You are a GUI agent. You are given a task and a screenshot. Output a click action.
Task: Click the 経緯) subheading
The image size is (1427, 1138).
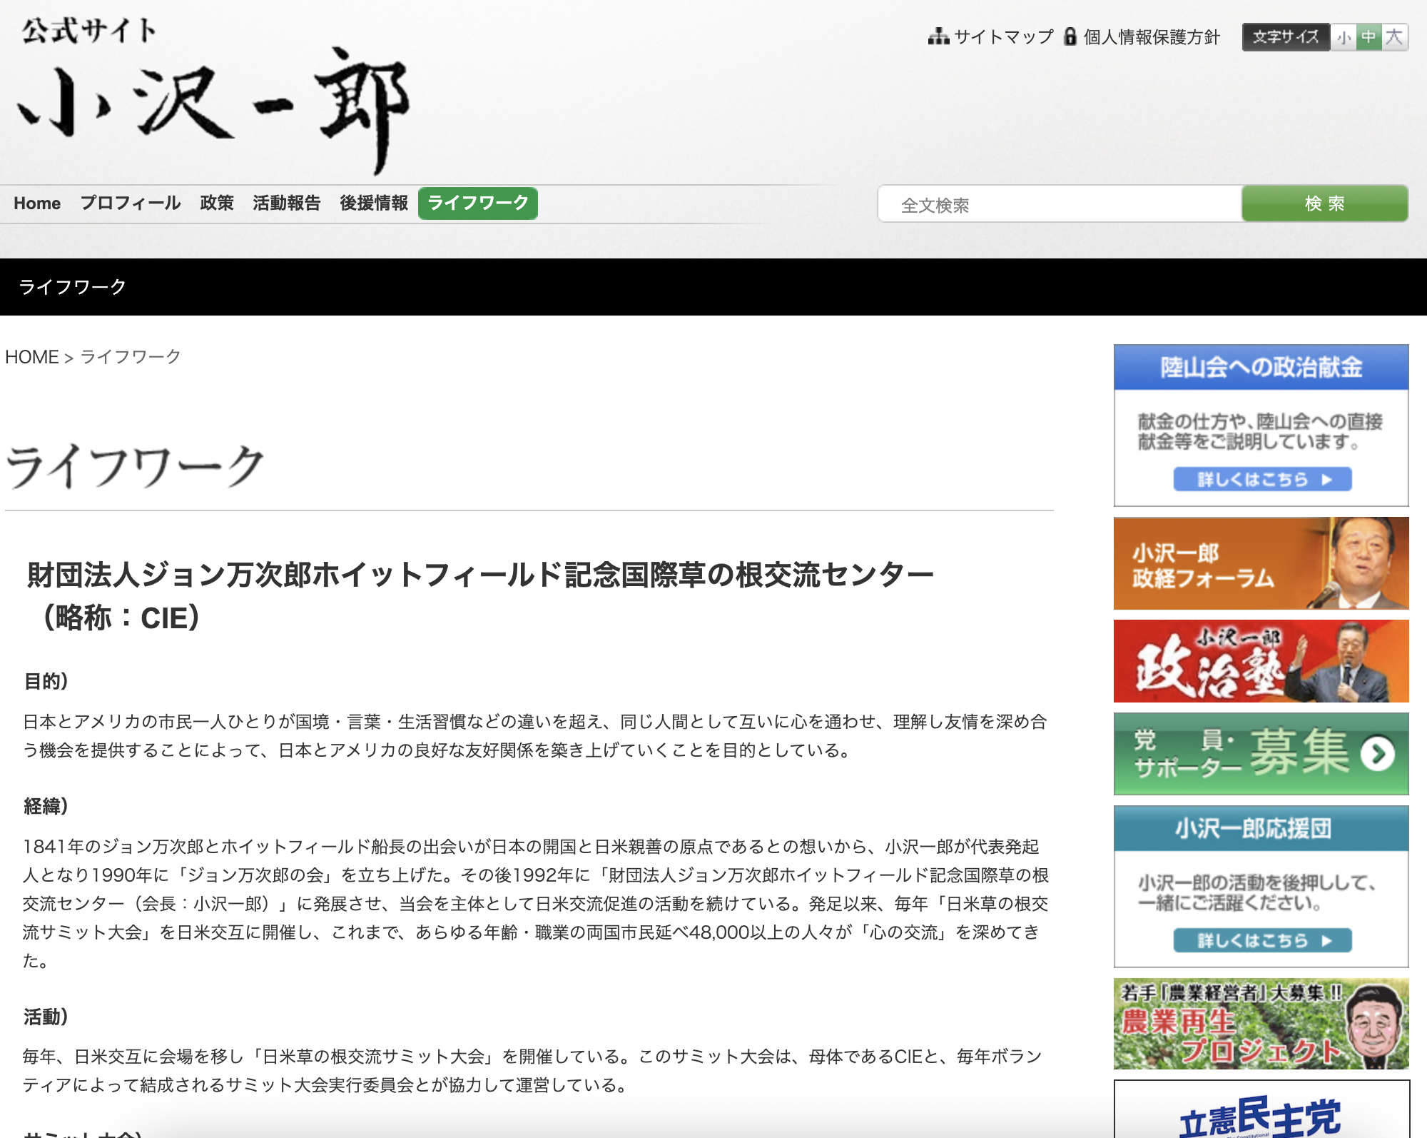pyautogui.click(x=46, y=806)
